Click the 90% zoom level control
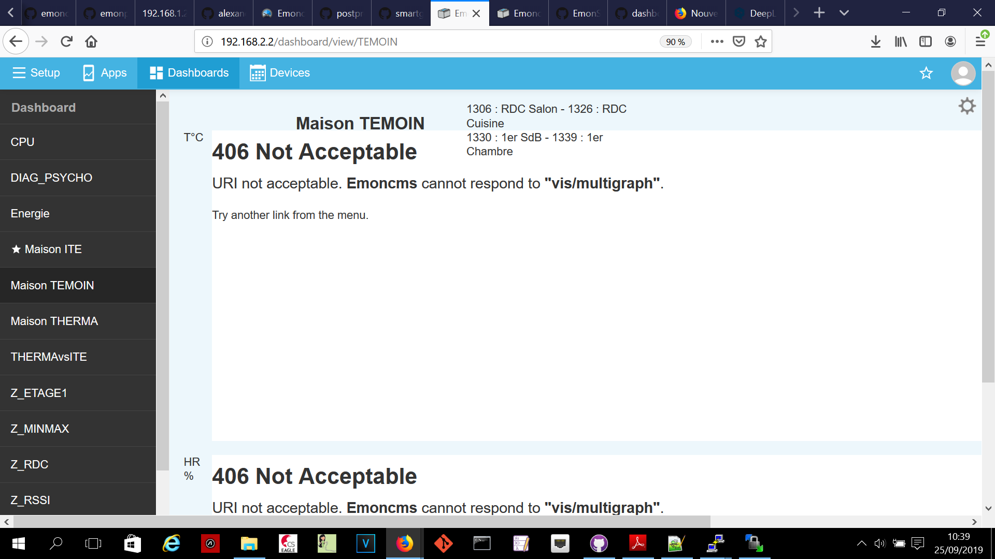Viewport: 995px width, 559px height. point(675,41)
